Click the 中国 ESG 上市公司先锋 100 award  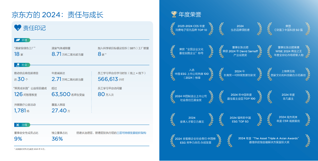coord(192,74)
